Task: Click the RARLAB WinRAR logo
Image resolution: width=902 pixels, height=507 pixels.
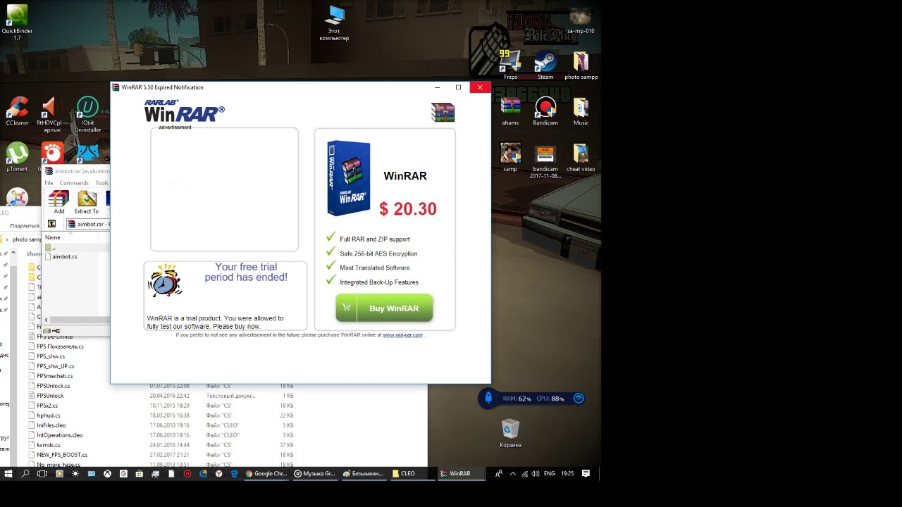Action: tap(184, 111)
